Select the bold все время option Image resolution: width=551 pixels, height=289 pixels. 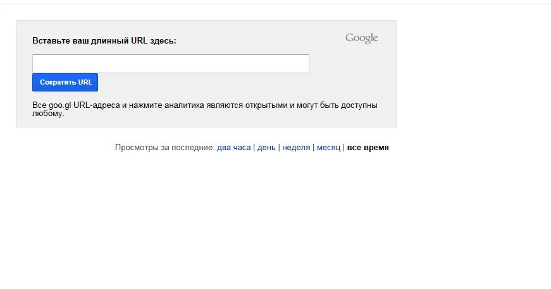pyautogui.click(x=368, y=148)
